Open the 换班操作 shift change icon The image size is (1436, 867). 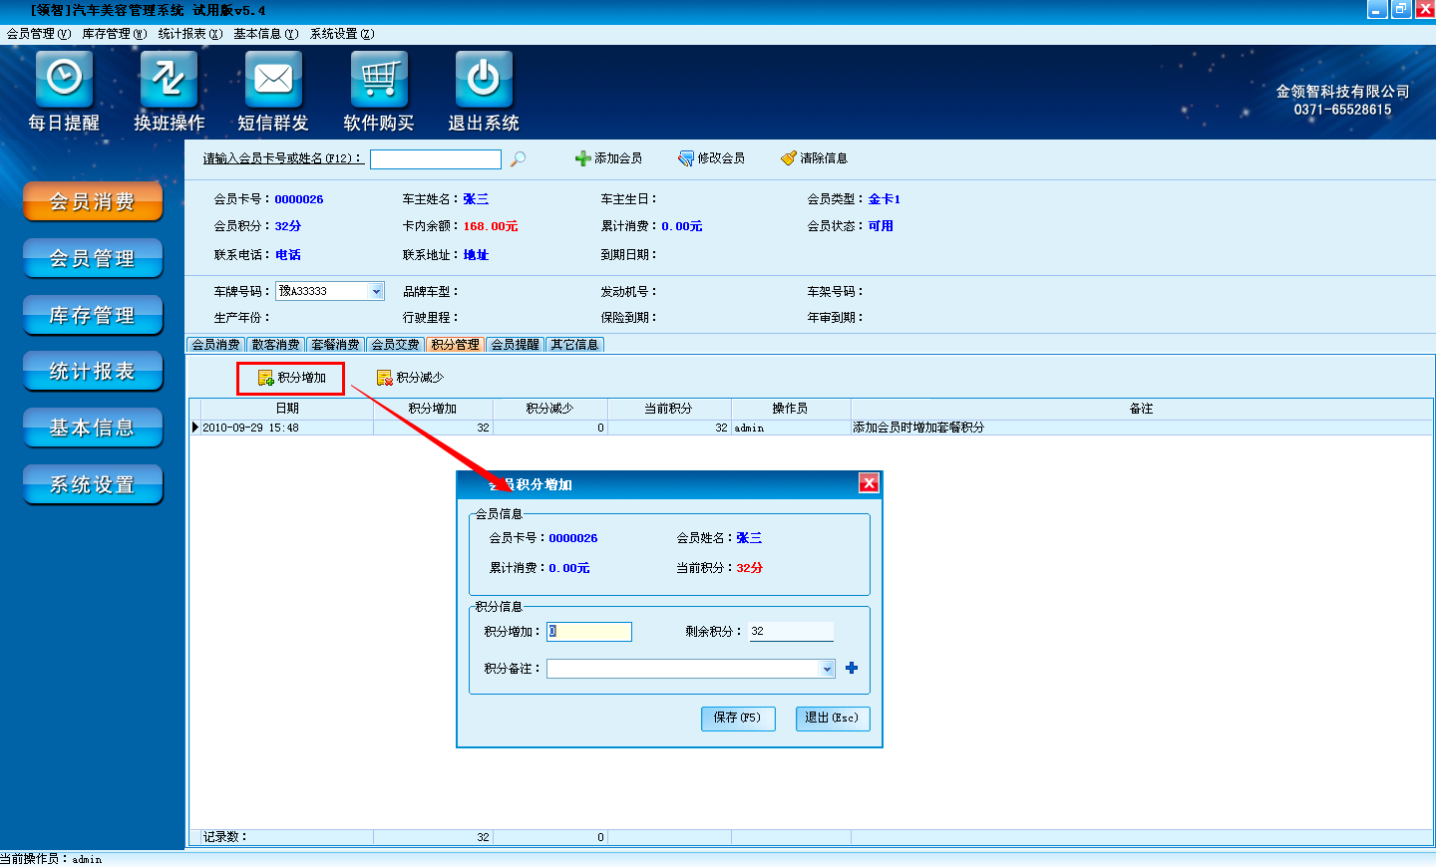coord(169,79)
